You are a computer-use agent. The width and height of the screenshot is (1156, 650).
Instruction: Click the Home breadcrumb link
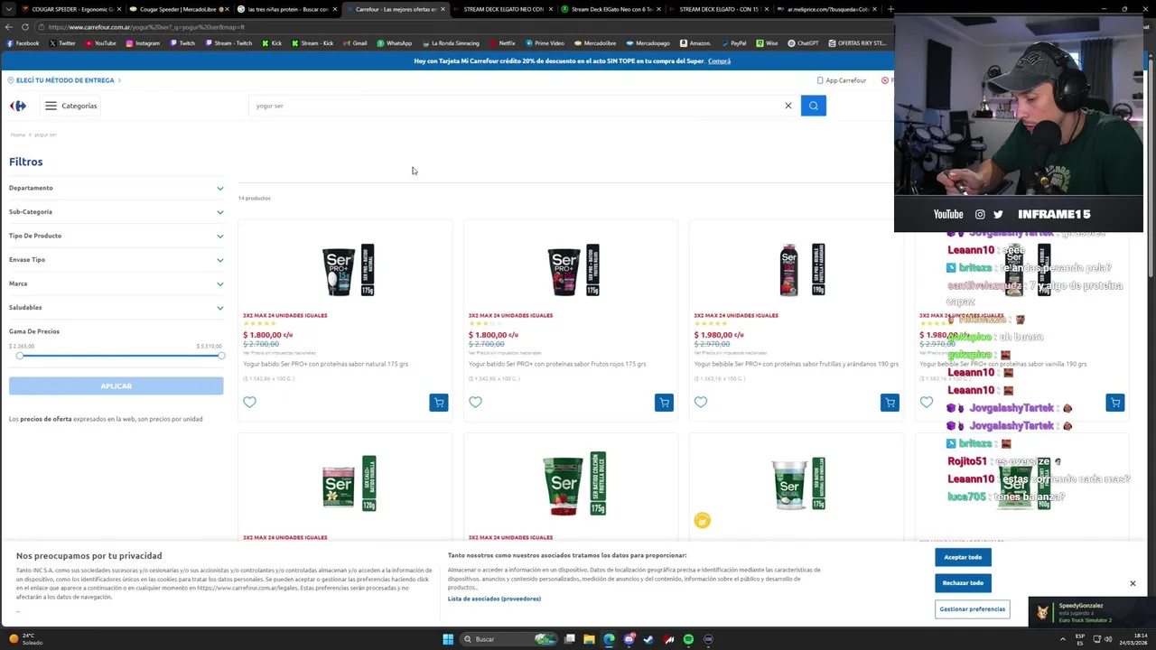18,135
